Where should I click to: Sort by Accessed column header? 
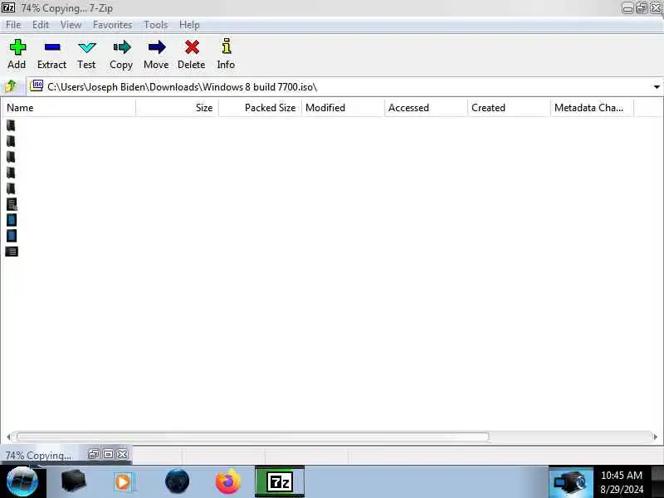[x=426, y=108]
